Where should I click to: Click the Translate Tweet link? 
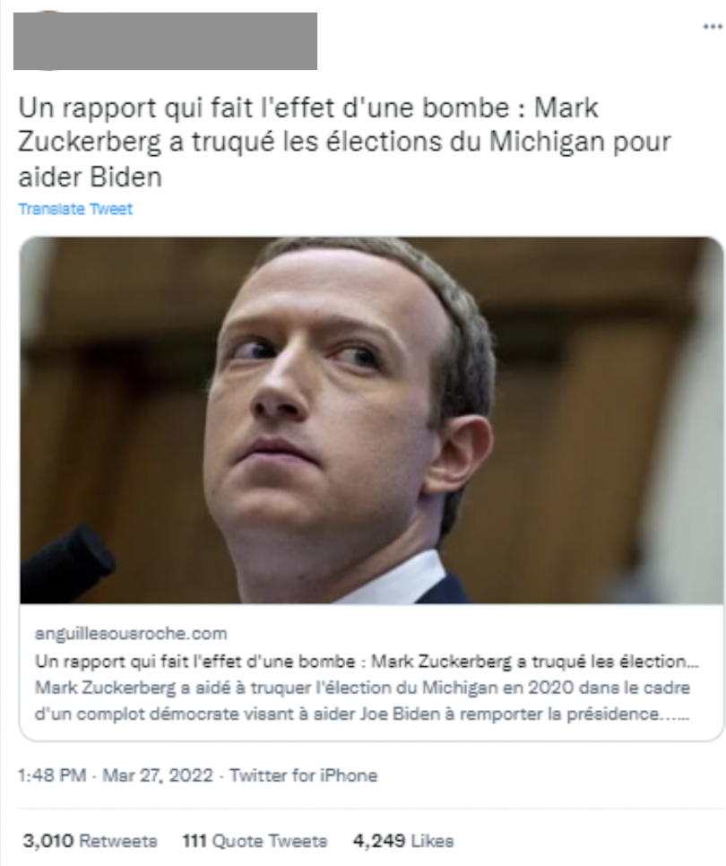coord(75,209)
